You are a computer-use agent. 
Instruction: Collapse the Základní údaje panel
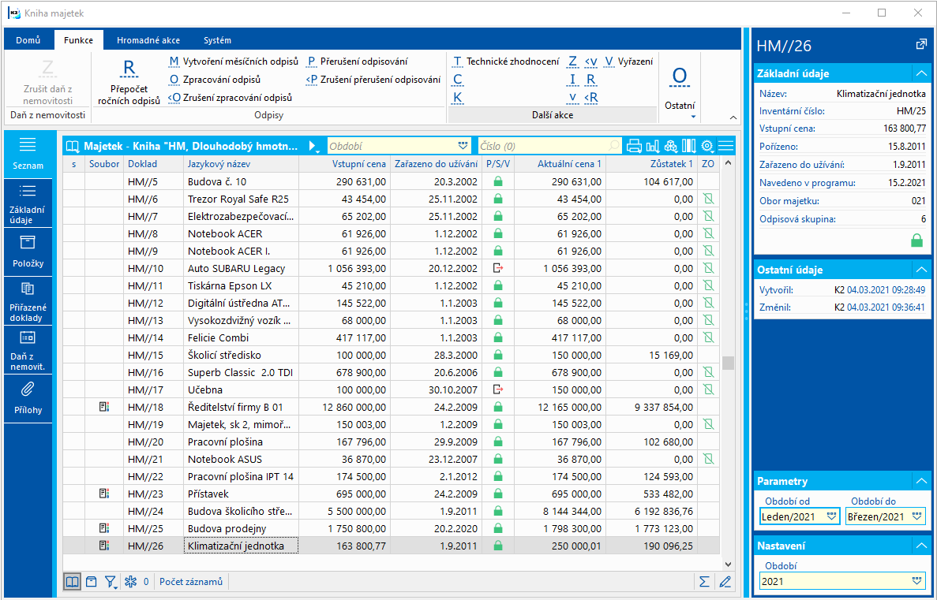pyautogui.click(x=920, y=73)
